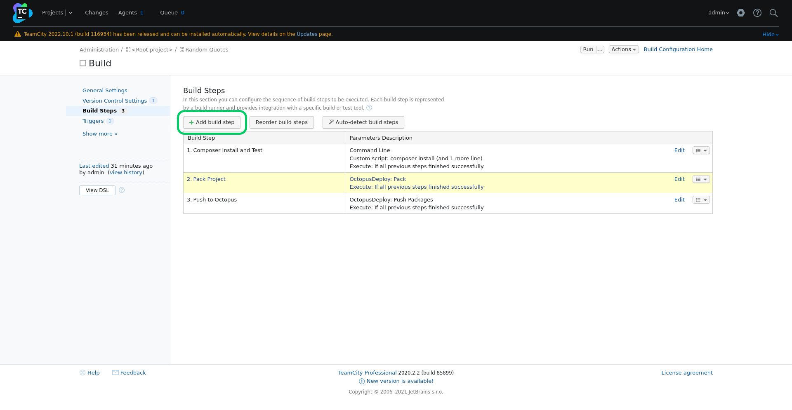Click Root project breadcrumb link
792x410 pixels.
[152, 50]
